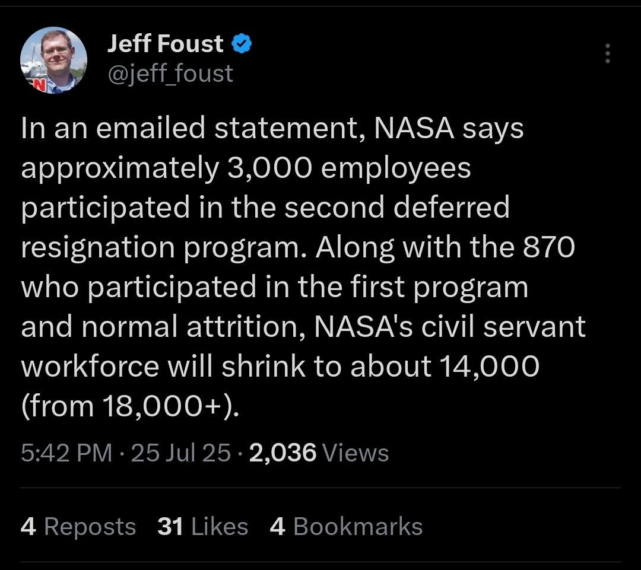Click the Jeff Foust display name
This screenshot has height=570, width=641.
(x=166, y=43)
